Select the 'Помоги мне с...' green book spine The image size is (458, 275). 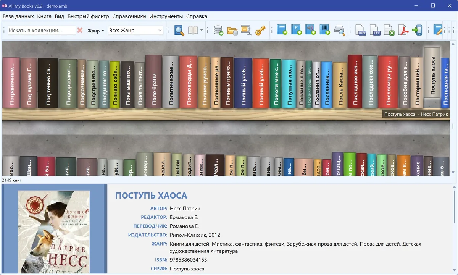coord(276,84)
